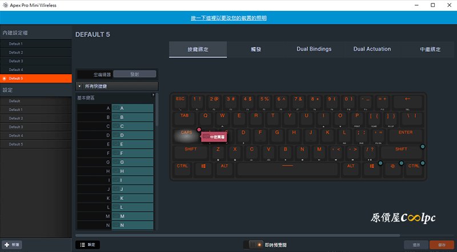Click the orange save button
The width and height of the screenshot is (457, 252).
click(x=442, y=245)
